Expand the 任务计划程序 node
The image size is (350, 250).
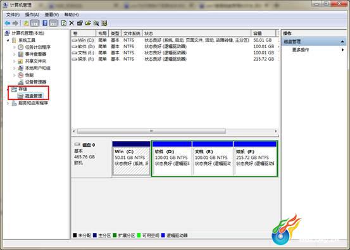15,47
